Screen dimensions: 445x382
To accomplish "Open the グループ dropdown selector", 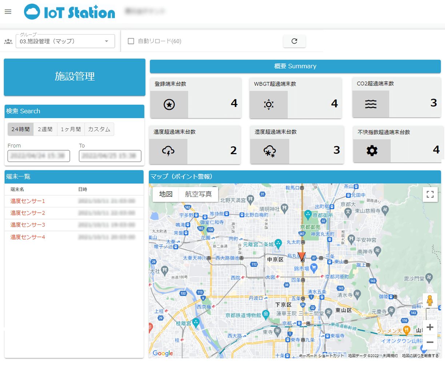I will coord(65,41).
